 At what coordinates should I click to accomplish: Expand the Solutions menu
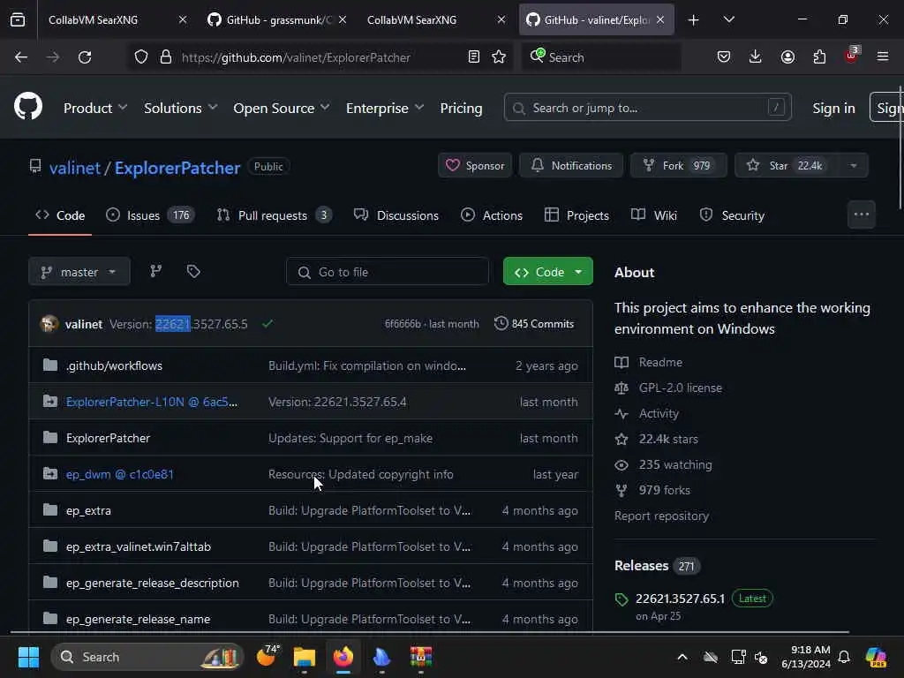click(180, 108)
